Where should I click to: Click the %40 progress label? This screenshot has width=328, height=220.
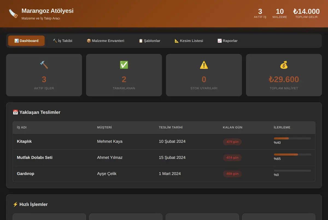pos(277,143)
